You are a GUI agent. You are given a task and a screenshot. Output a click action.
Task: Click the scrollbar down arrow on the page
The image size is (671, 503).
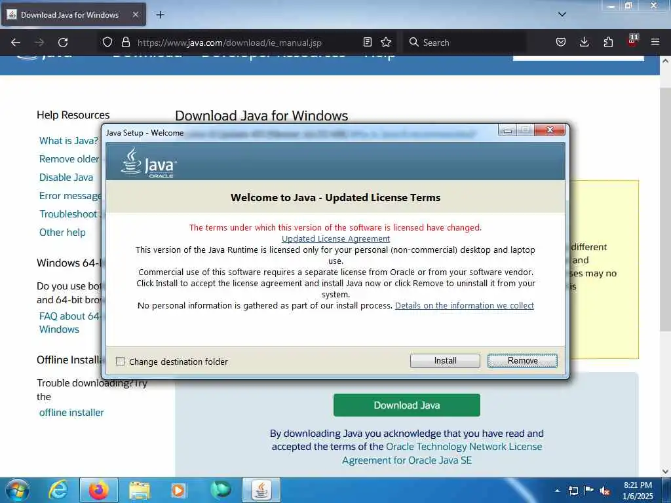665,472
